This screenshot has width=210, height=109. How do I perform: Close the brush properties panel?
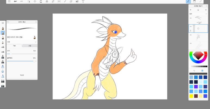[36, 22]
